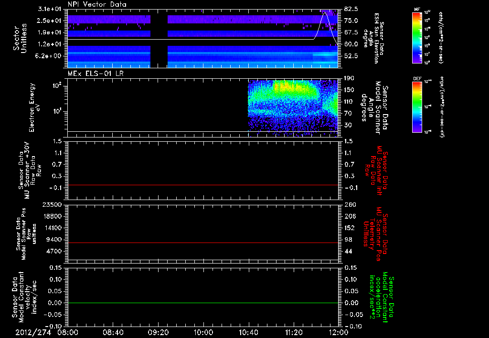The height and width of the screenshot is (338, 489).
Task: Select the "Electron Energy eV" axis title
Action: point(35,107)
